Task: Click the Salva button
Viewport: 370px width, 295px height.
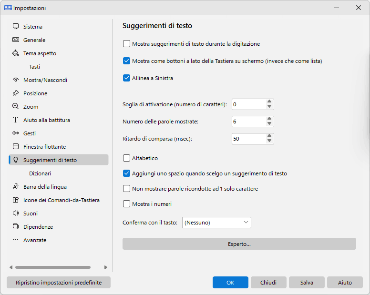Action: click(307, 282)
